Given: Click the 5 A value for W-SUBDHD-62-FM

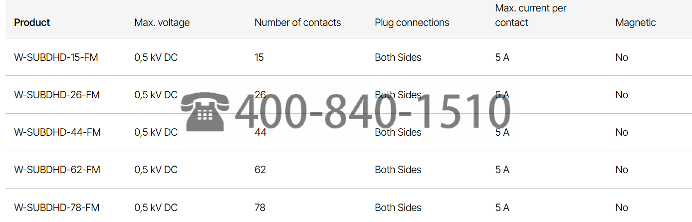Looking at the screenshot, I should (x=502, y=170).
